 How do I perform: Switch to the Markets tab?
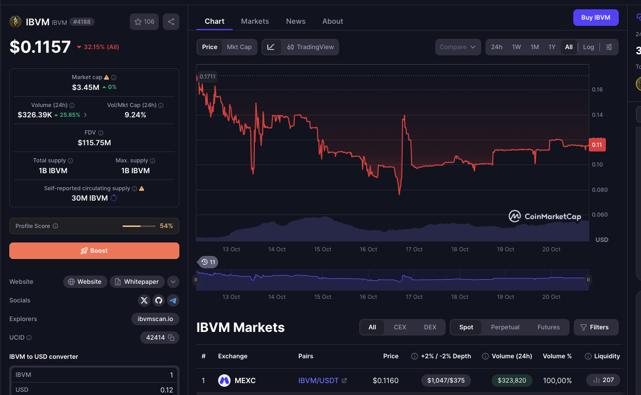tap(255, 21)
